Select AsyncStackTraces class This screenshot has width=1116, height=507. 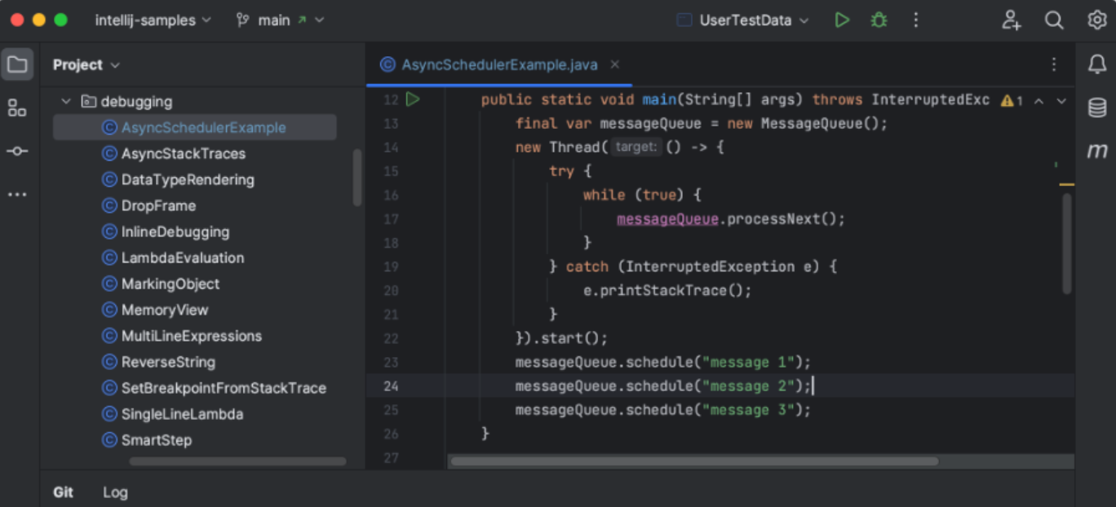point(184,153)
